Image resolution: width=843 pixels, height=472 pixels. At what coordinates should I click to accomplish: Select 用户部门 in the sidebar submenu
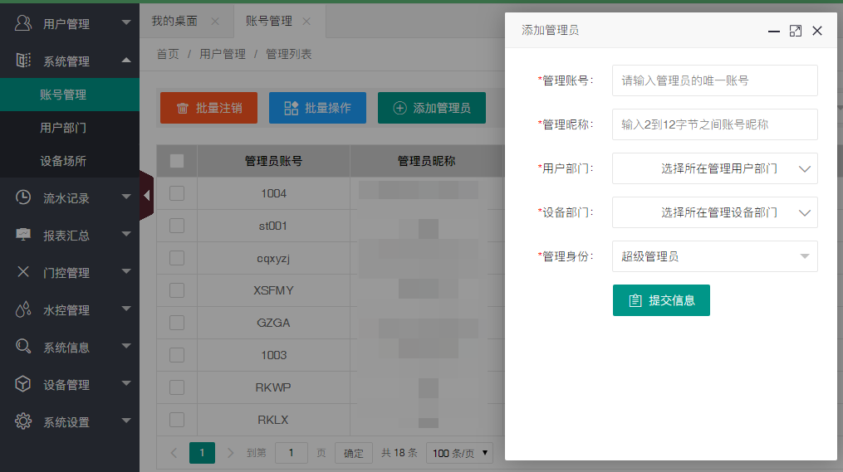[x=70, y=128]
